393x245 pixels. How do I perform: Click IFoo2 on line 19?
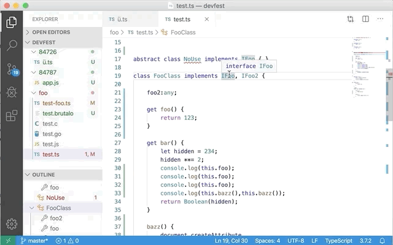coord(250,76)
